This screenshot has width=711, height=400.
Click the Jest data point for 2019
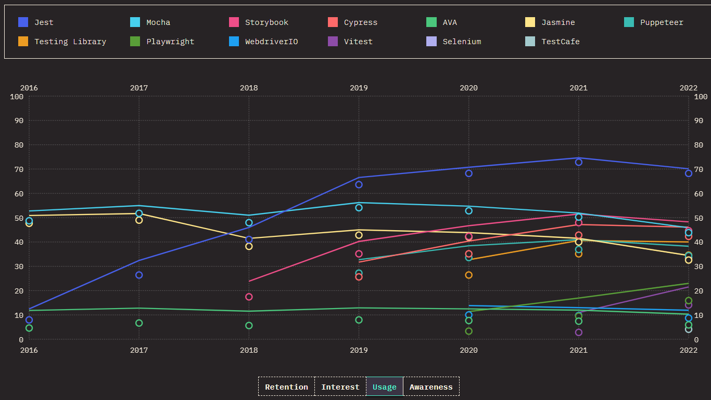359,184
